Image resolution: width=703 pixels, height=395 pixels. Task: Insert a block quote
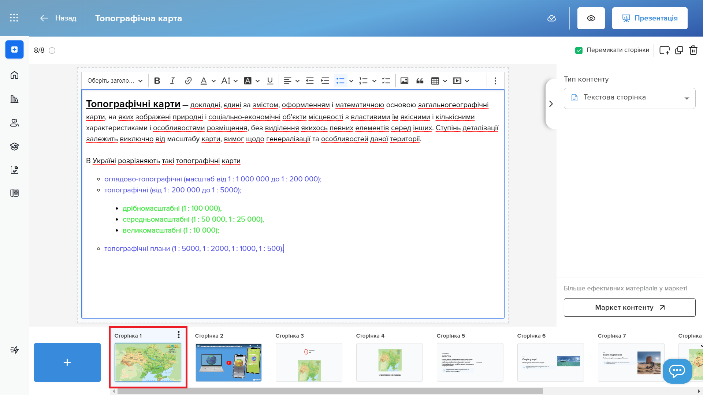[420, 81]
